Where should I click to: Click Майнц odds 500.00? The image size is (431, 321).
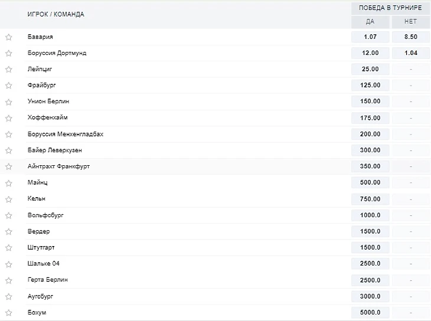370,182
